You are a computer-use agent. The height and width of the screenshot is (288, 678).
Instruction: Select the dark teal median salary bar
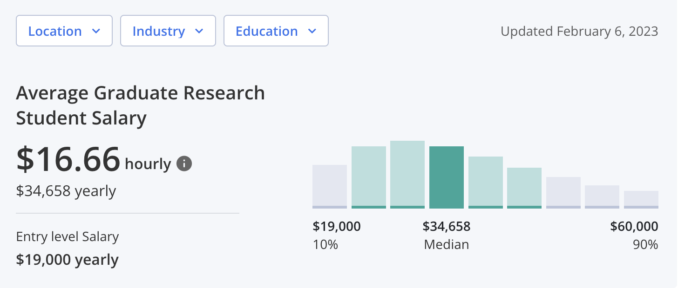[447, 177]
